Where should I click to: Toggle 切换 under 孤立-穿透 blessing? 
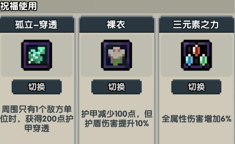pyautogui.click(x=36, y=87)
